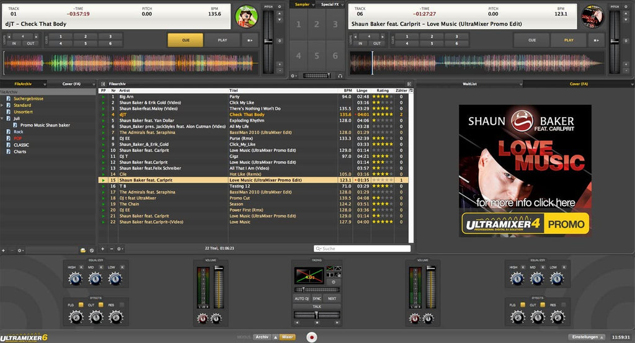This screenshot has width=635, height=343.
Task: Toggle left deck LOW kill K button
Action: (122, 267)
